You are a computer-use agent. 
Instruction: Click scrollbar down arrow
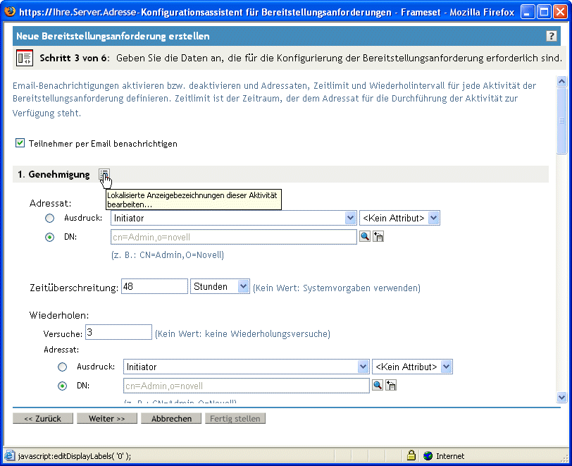pos(562,397)
